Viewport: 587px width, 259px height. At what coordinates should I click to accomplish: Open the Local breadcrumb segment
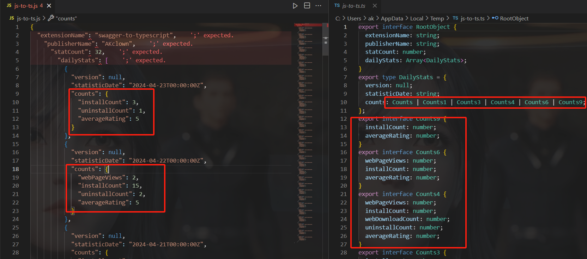click(417, 18)
